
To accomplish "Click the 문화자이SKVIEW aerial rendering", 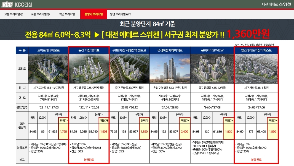I will 212,69.
